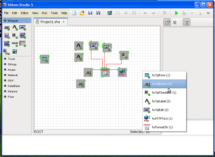Viewport: 215px width, 157px height.
Task: Select the FormatStr node on canvas
Action: 105,72
